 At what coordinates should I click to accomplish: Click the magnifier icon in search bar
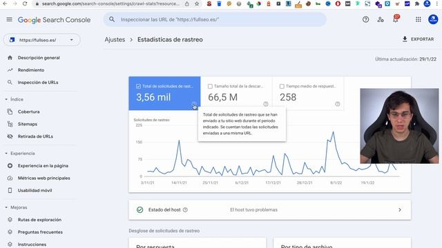[112, 19]
